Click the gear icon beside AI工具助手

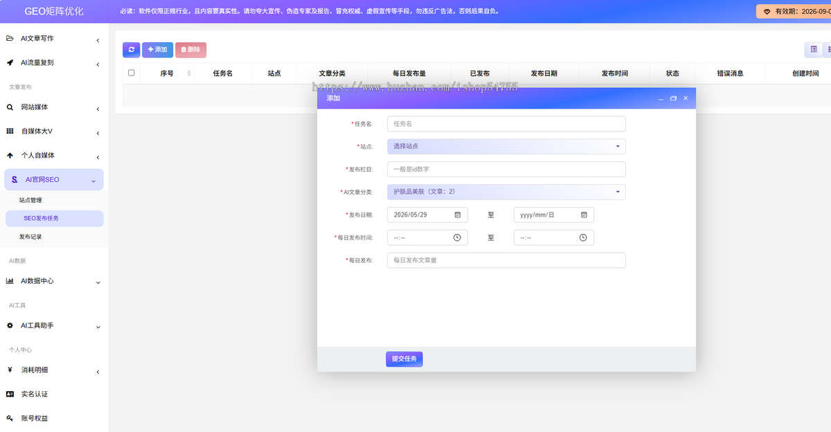click(x=10, y=325)
